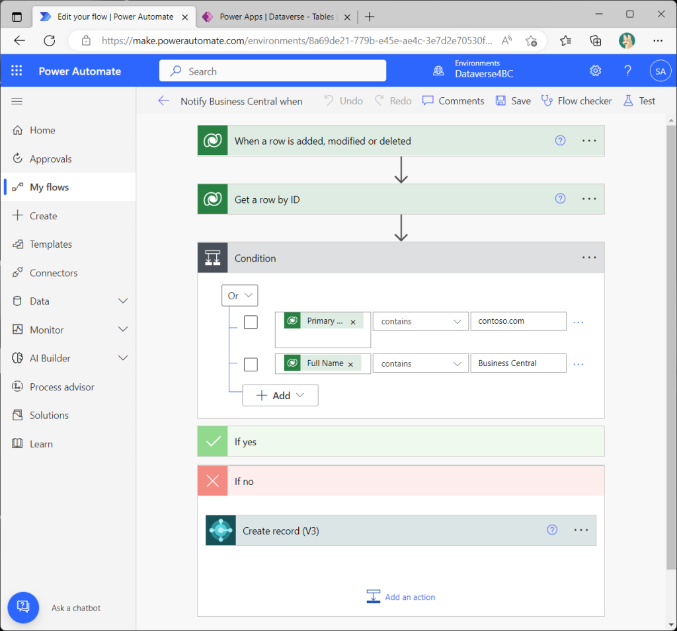Open Ask a chatbot bubble

click(x=23, y=607)
